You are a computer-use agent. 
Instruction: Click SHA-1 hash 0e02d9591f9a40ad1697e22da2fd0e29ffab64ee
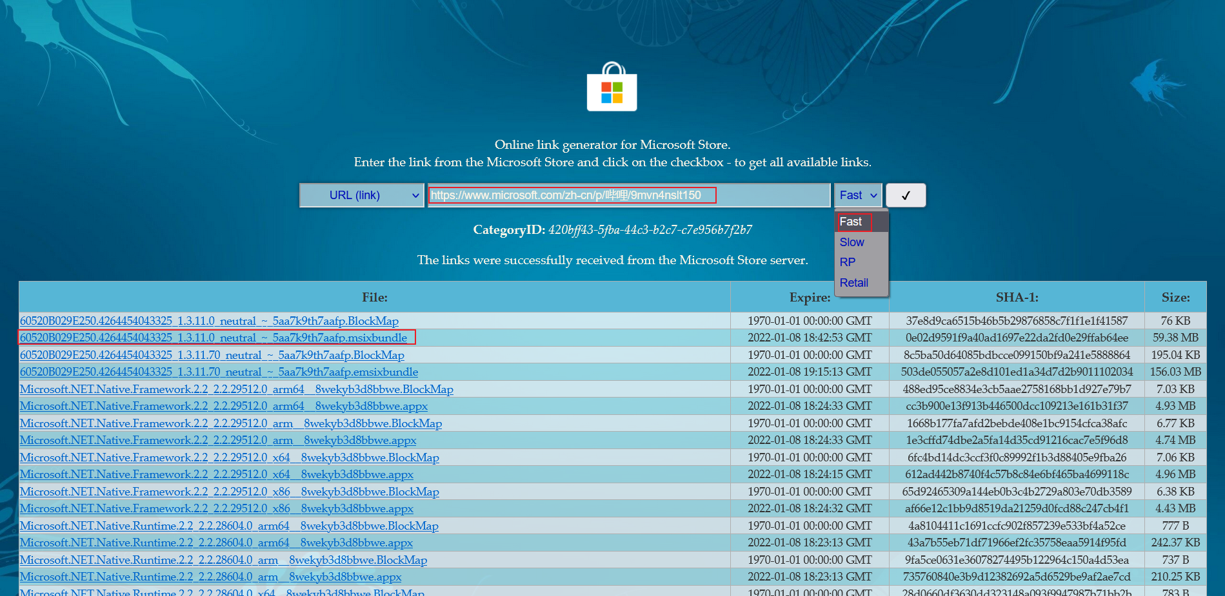point(1017,338)
